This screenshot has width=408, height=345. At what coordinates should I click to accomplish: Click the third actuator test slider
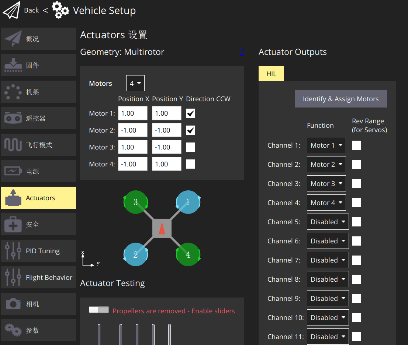[137, 334]
